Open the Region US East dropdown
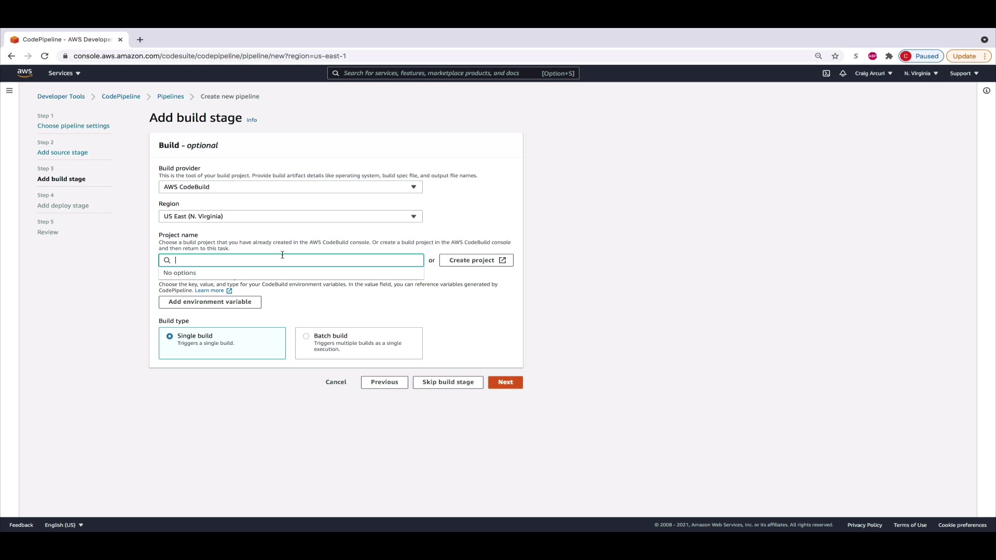This screenshot has width=996, height=560. 290,216
